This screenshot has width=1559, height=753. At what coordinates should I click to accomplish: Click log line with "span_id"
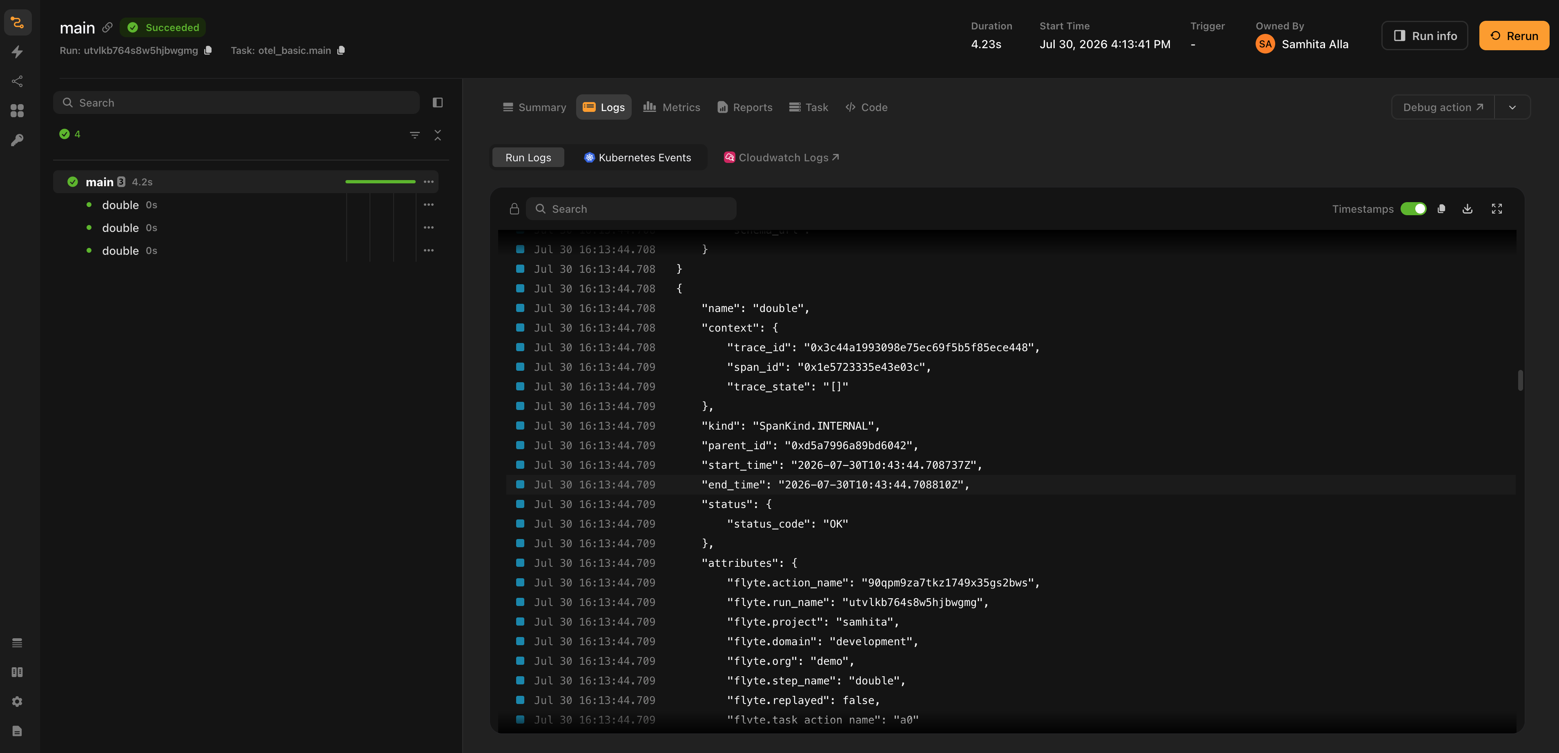pyautogui.click(x=1011, y=367)
